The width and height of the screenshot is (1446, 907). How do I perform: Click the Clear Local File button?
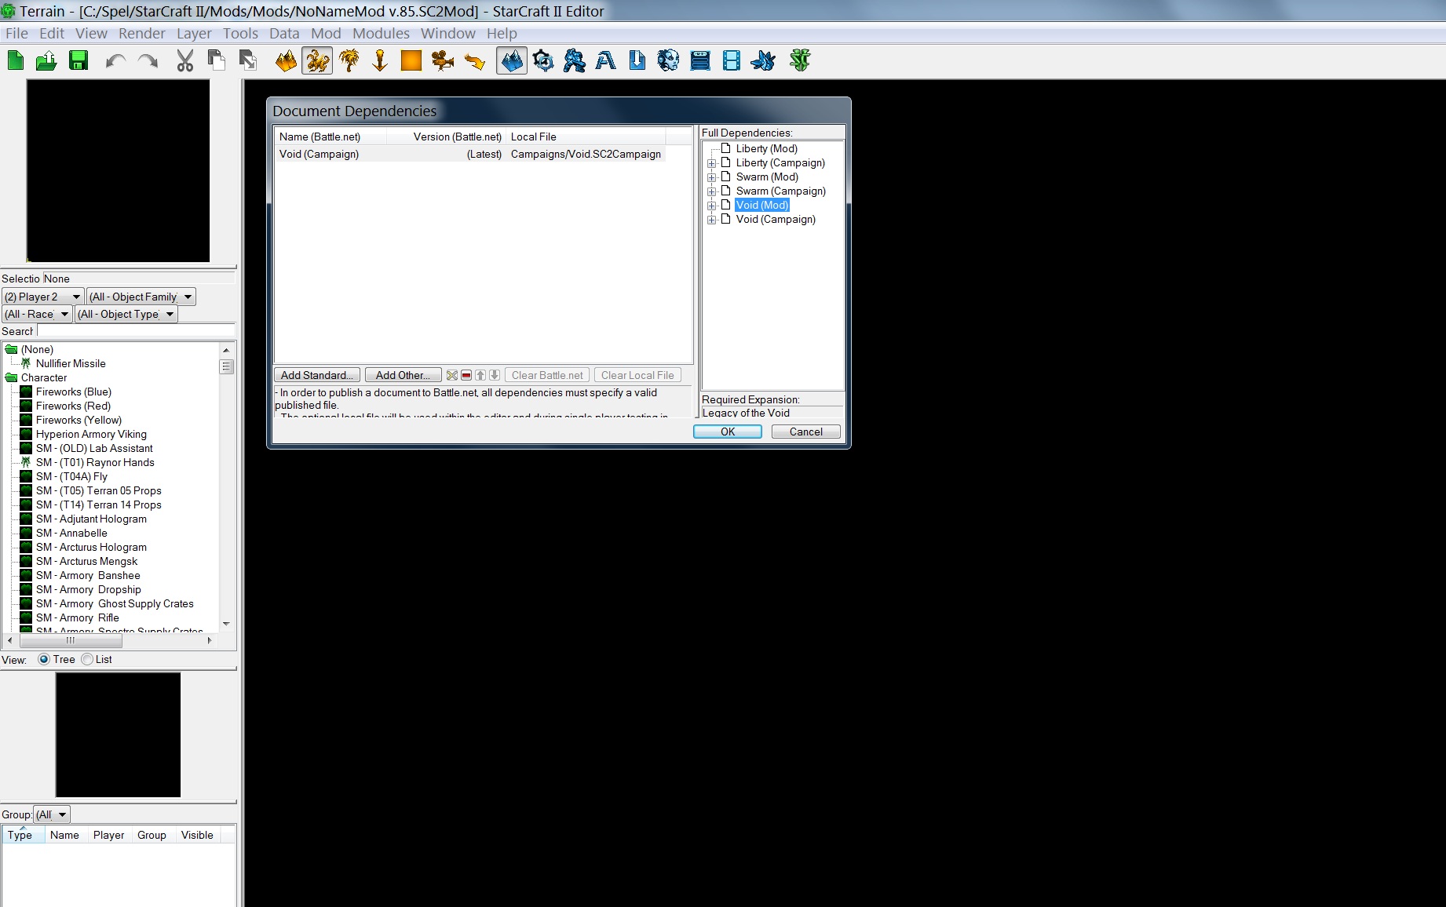637,375
